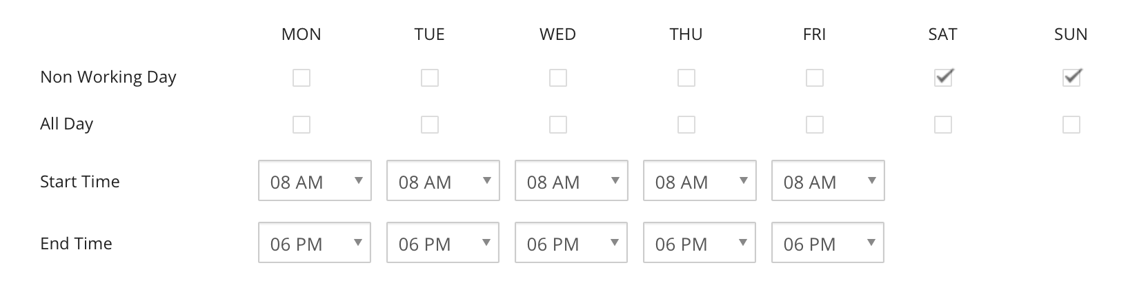
Task: Change Friday End Time dropdown
Action: pos(828,242)
